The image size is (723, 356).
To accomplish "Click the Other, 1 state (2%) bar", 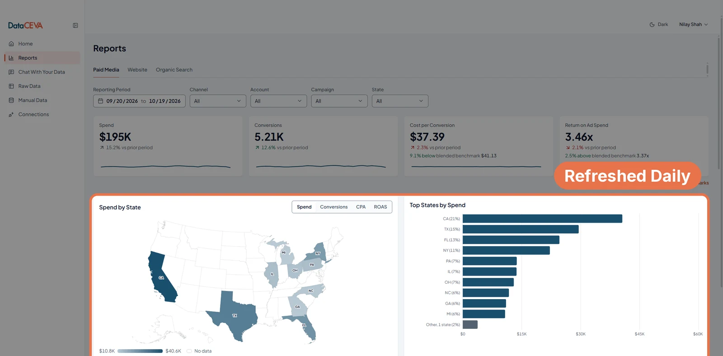I will [x=470, y=324].
